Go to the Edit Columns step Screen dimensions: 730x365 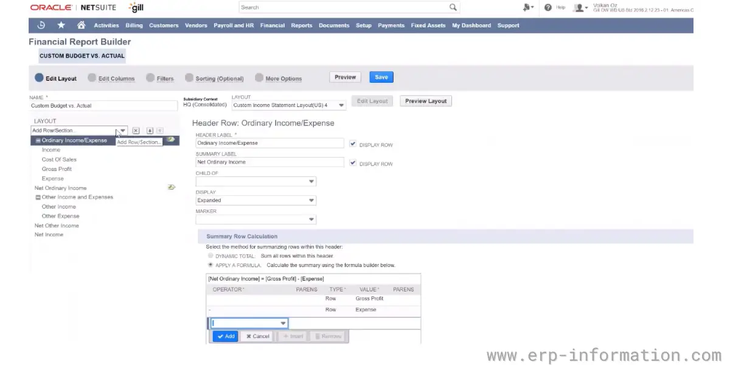point(111,78)
